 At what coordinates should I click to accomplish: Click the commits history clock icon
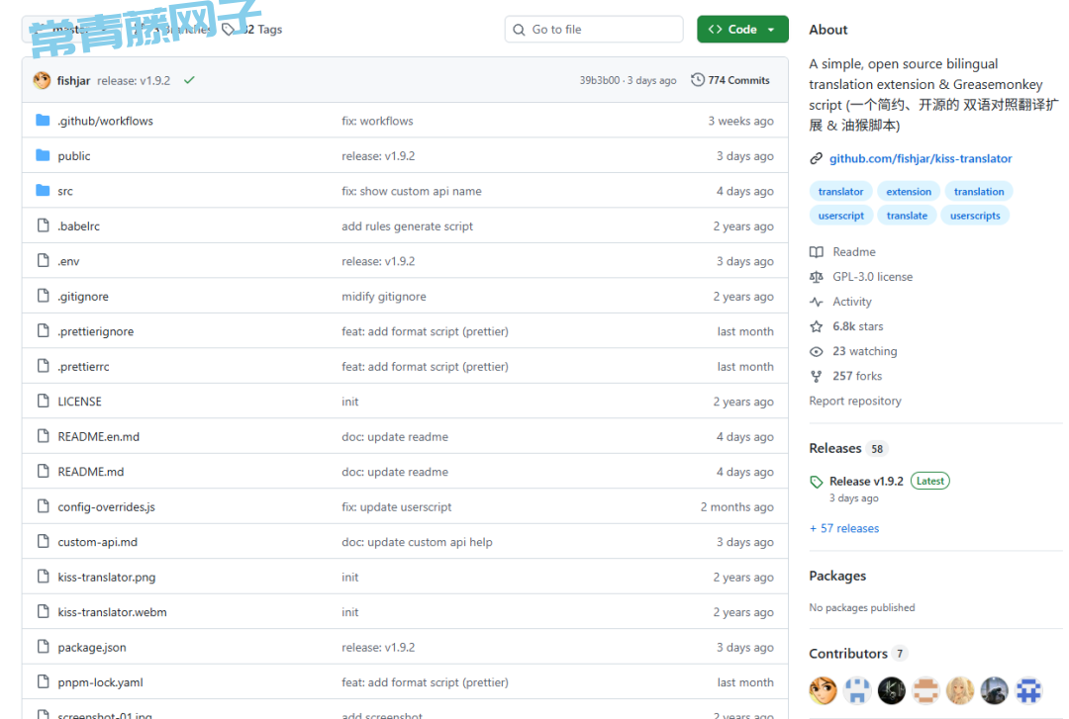tap(698, 80)
